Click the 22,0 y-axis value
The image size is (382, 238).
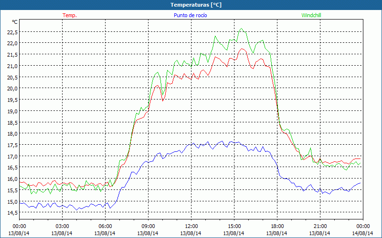pyautogui.click(x=13, y=43)
